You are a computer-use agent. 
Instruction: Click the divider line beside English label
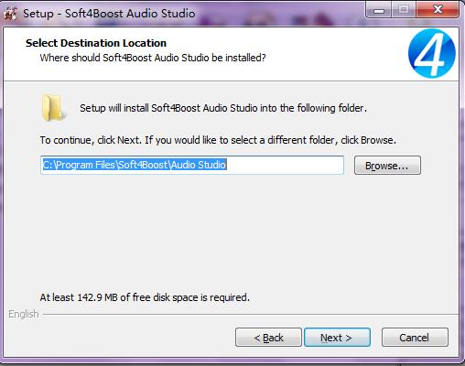251,314
